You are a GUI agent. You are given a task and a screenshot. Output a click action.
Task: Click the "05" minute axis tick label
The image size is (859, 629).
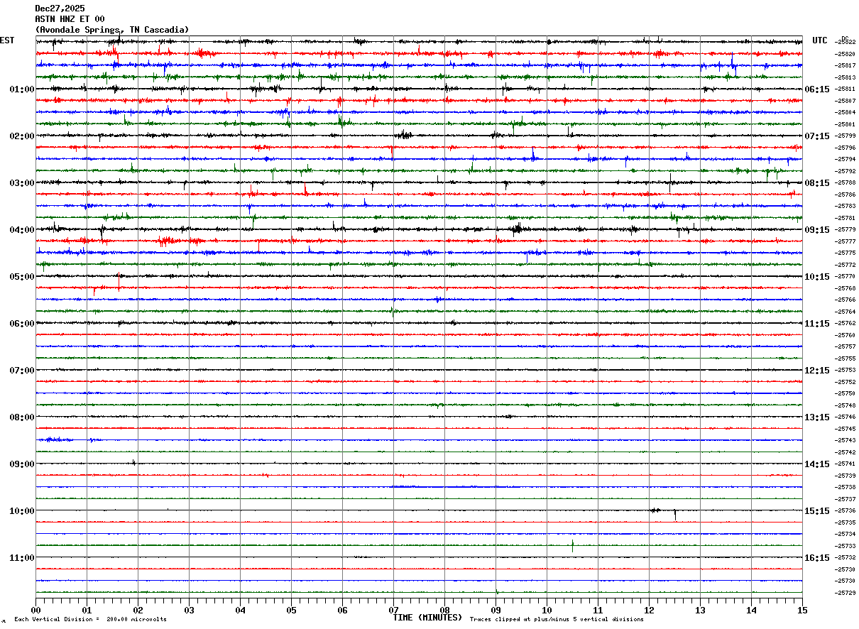pyautogui.click(x=291, y=611)
